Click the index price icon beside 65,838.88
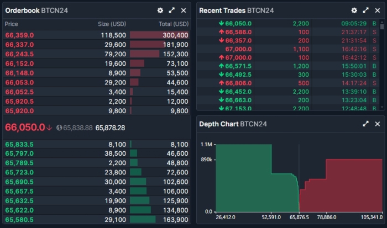This screenshot has width=387, height=228. (x=59, y=128)
